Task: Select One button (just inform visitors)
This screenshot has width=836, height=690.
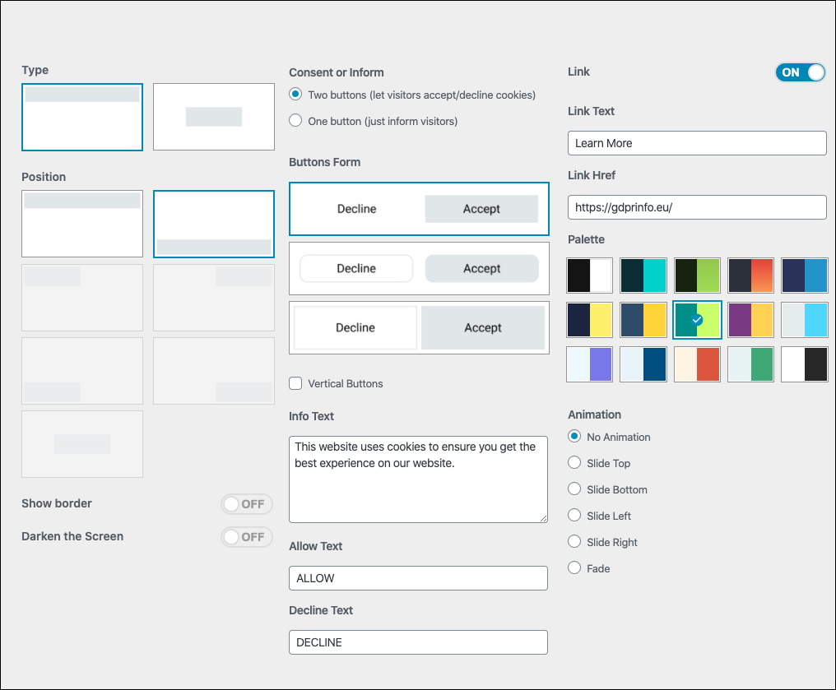Action: coord(296,121)
